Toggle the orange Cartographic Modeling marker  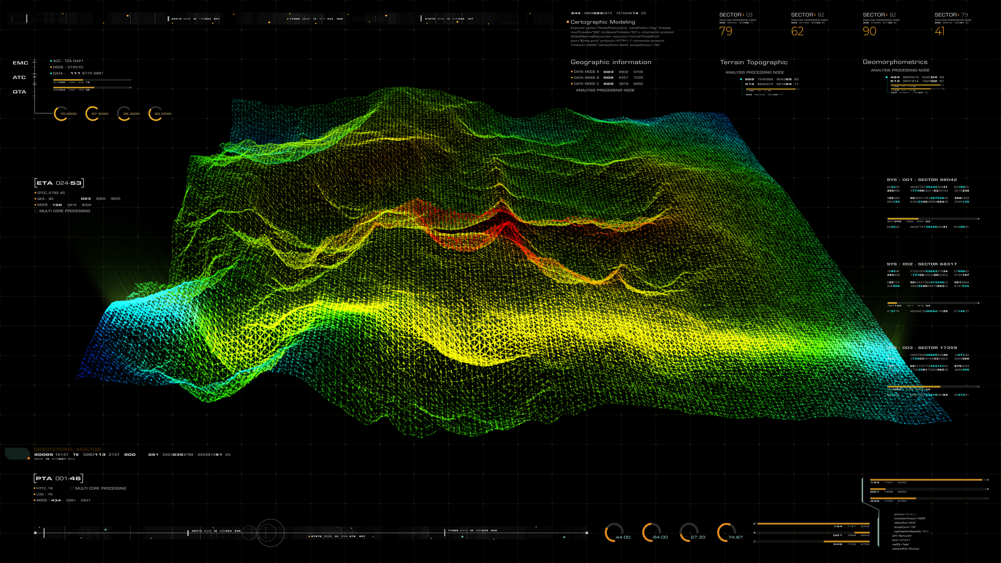point(568,22)
